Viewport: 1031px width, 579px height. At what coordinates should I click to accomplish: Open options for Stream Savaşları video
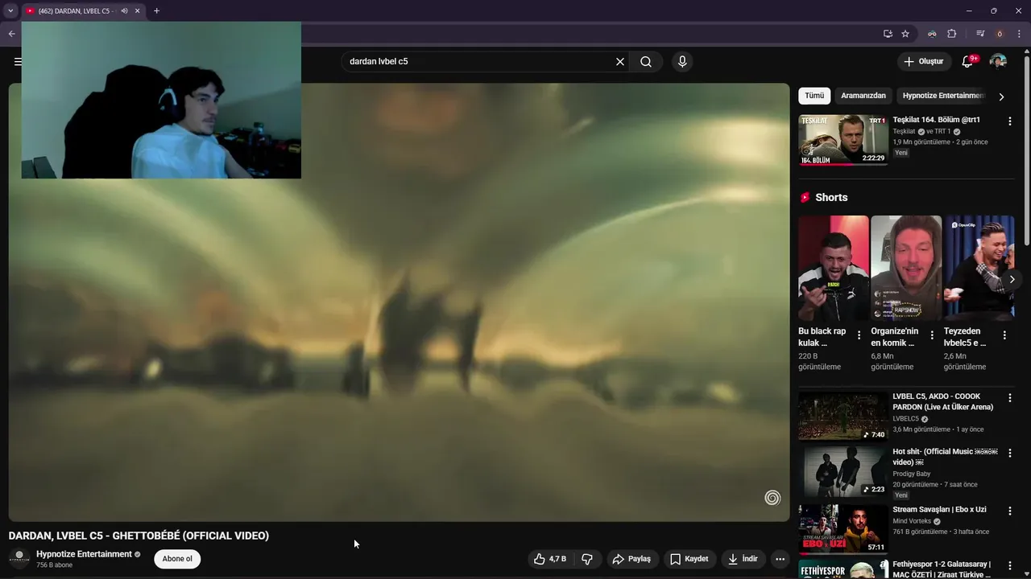pyautogui.click(x=1009, y=511)
